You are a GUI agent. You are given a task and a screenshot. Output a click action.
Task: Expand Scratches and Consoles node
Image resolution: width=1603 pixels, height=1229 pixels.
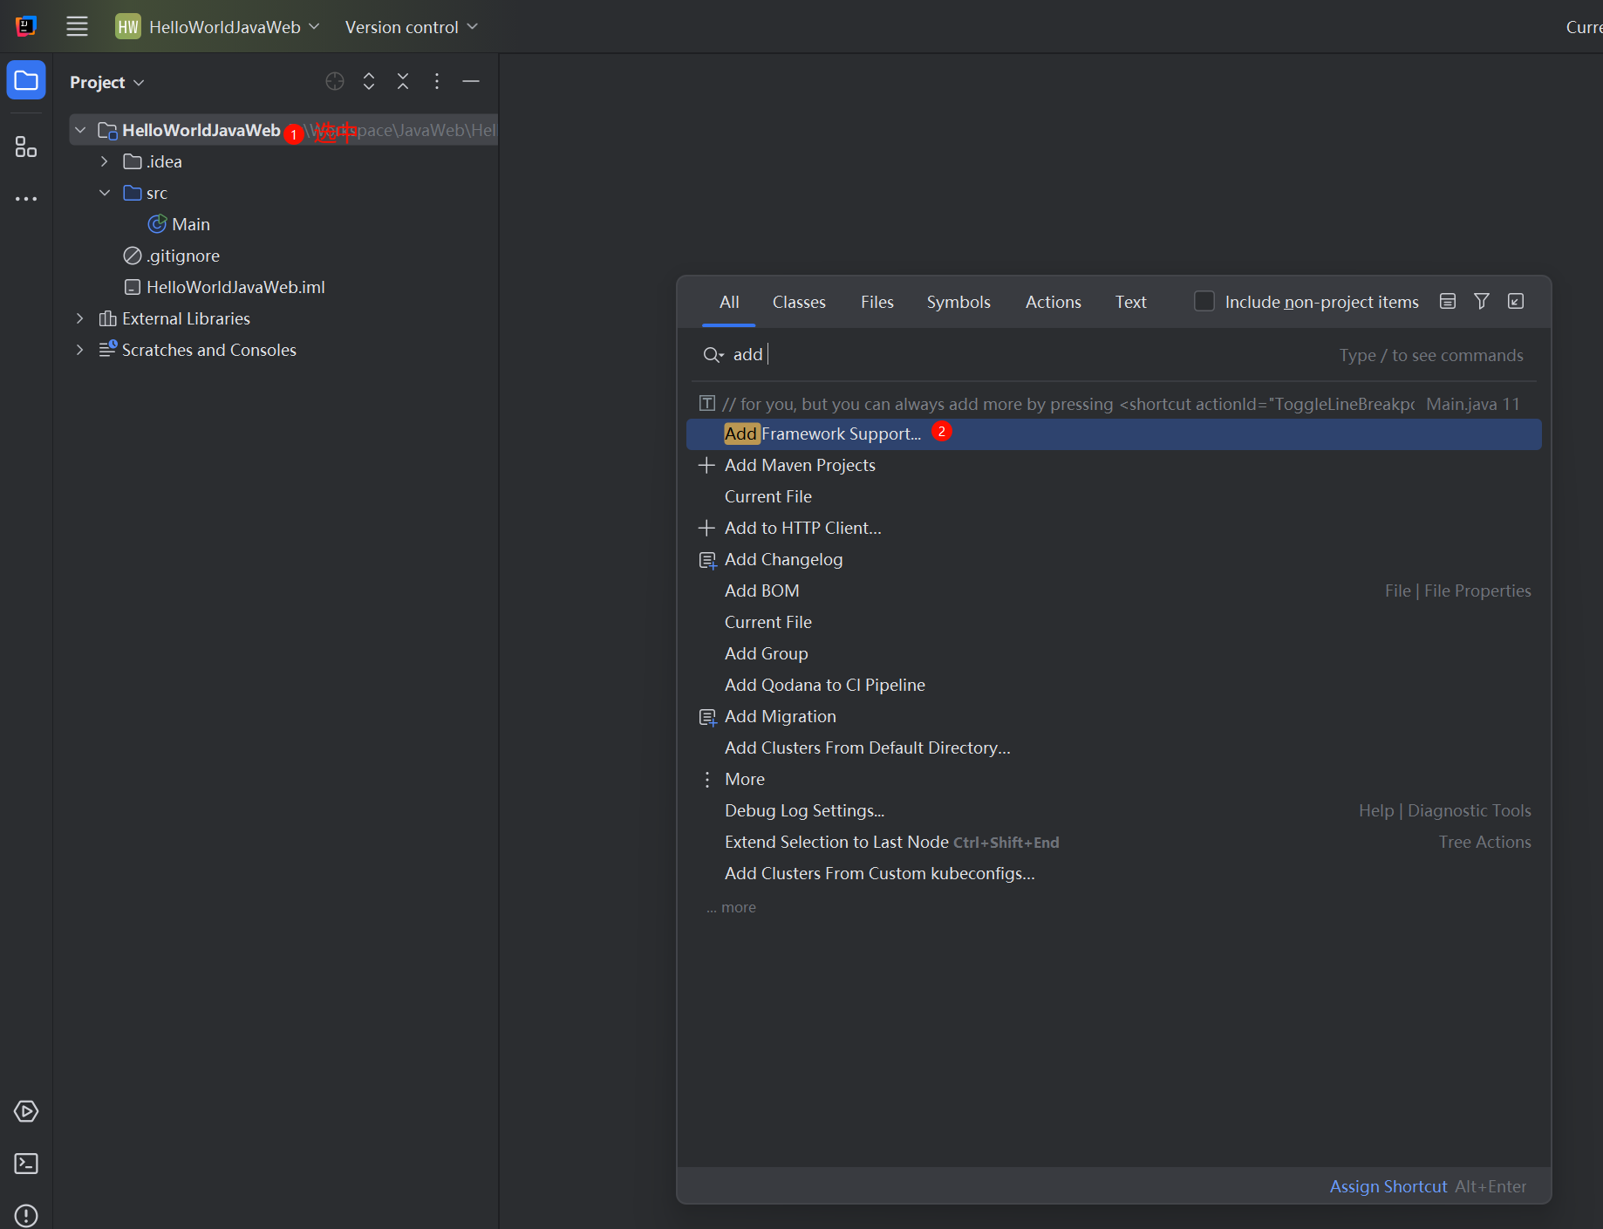tap(80, 350)
